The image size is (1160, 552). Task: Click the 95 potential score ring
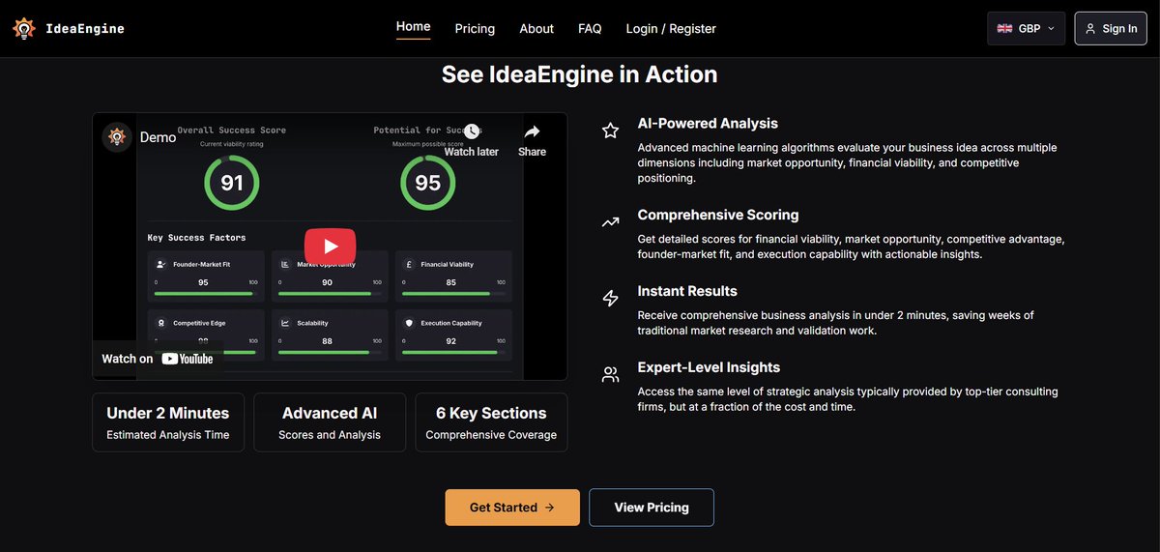[x=427, y=183]
